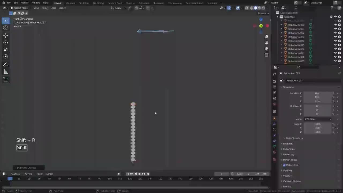The width and height of the screenshot is (343, 193).
Task: Open the XYZ Euler rotation mode dropdown
Action: pos(318,119)
